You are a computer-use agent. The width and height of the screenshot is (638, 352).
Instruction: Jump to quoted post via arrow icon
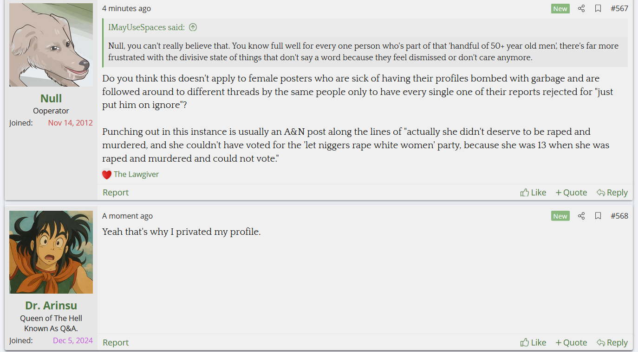coord(193,27)
